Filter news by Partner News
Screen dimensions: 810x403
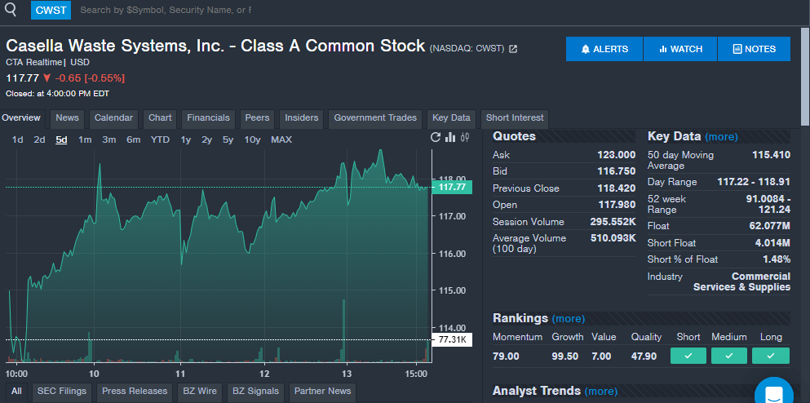tap(322, 391)
